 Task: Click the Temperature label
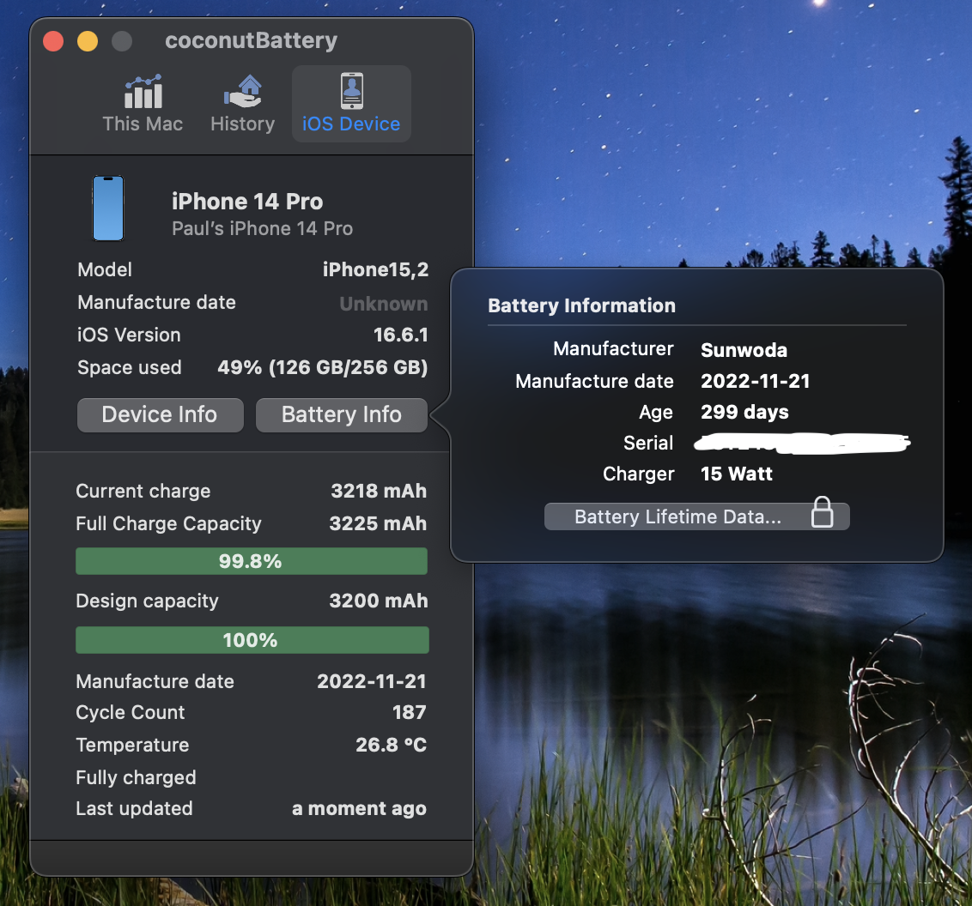(132, 745)
